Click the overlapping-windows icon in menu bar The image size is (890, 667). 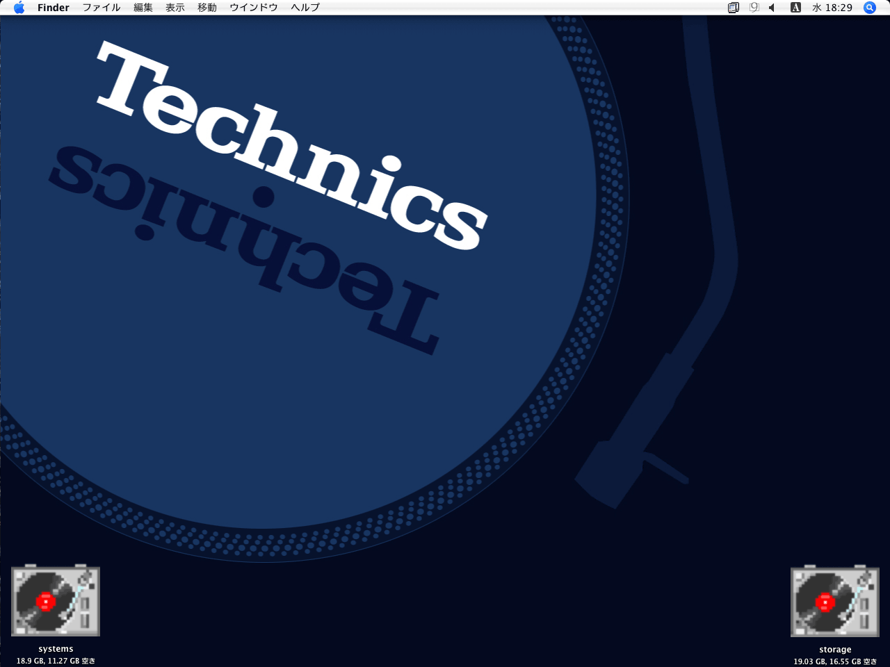pyautogui.click(x=734, y=8)
